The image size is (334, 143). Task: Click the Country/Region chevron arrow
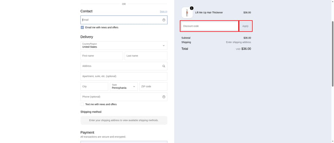tap(164, 45)
